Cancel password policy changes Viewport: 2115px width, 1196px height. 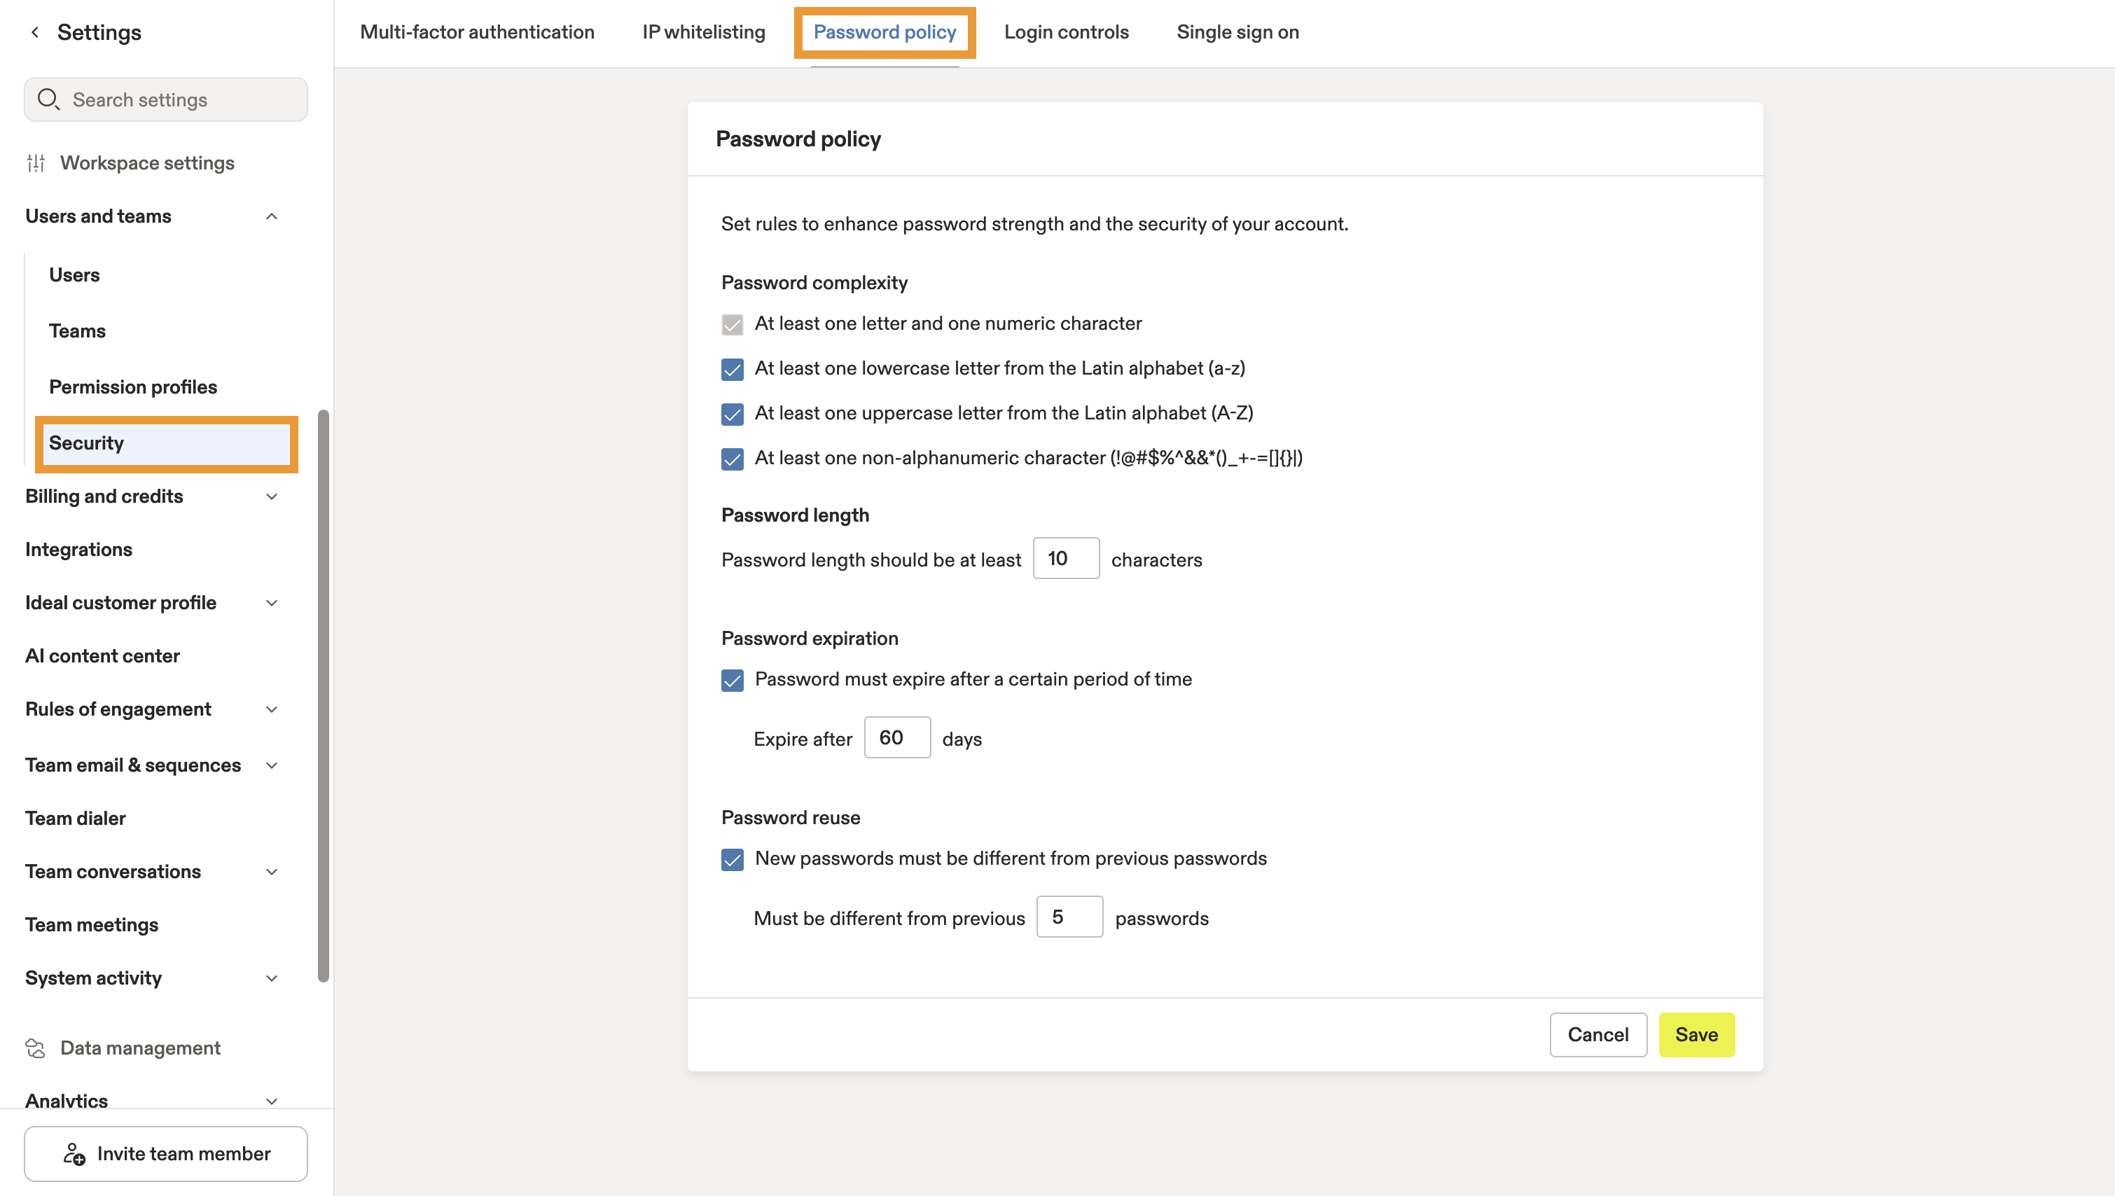(1597, 1034)
